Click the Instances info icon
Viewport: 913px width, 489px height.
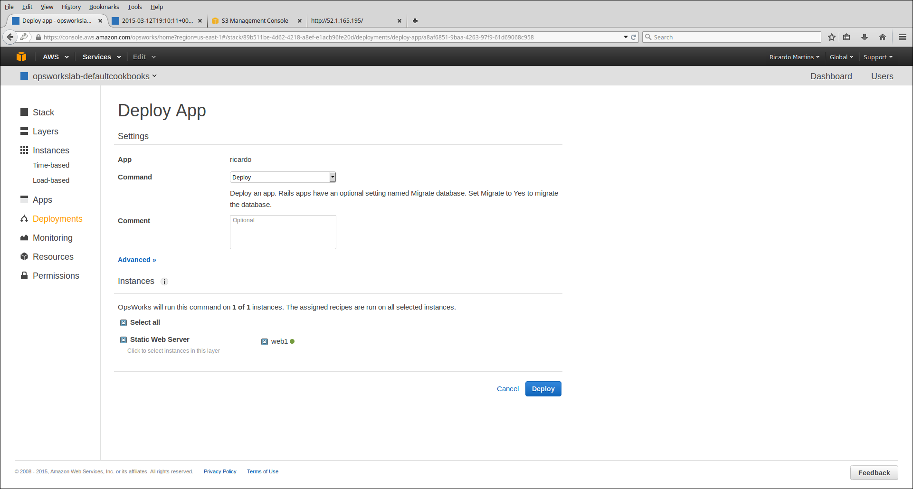164,282
